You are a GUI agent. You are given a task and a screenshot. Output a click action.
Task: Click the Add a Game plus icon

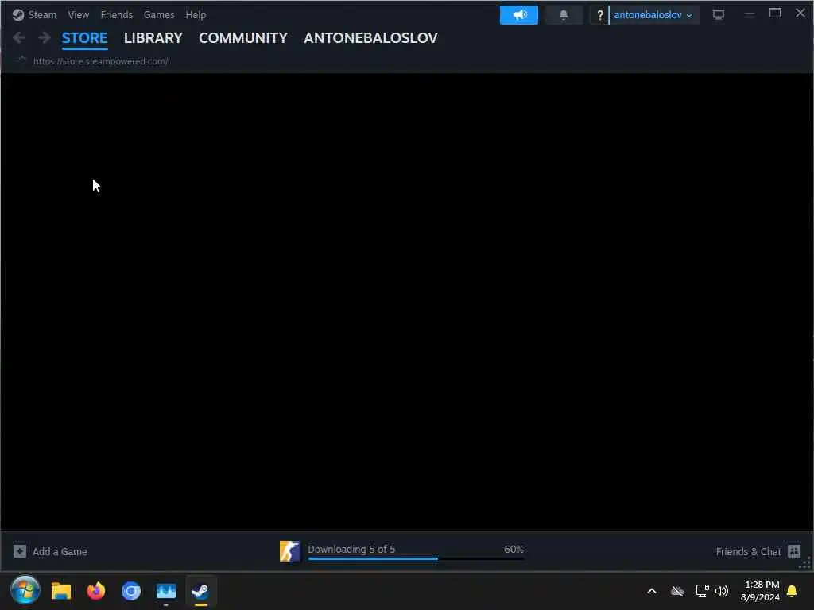(x=20, y=551)
